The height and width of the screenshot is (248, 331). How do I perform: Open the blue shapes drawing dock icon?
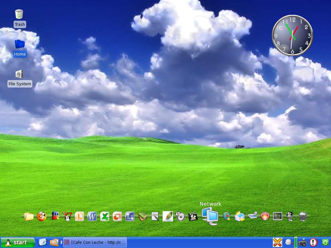(x=130, y=216)
